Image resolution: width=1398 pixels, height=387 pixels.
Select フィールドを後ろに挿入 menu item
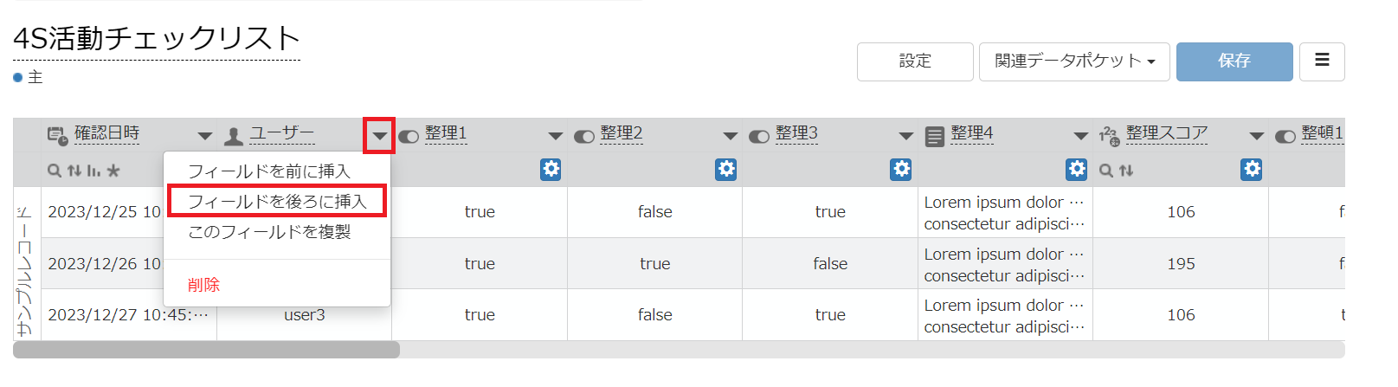point(277,202)
